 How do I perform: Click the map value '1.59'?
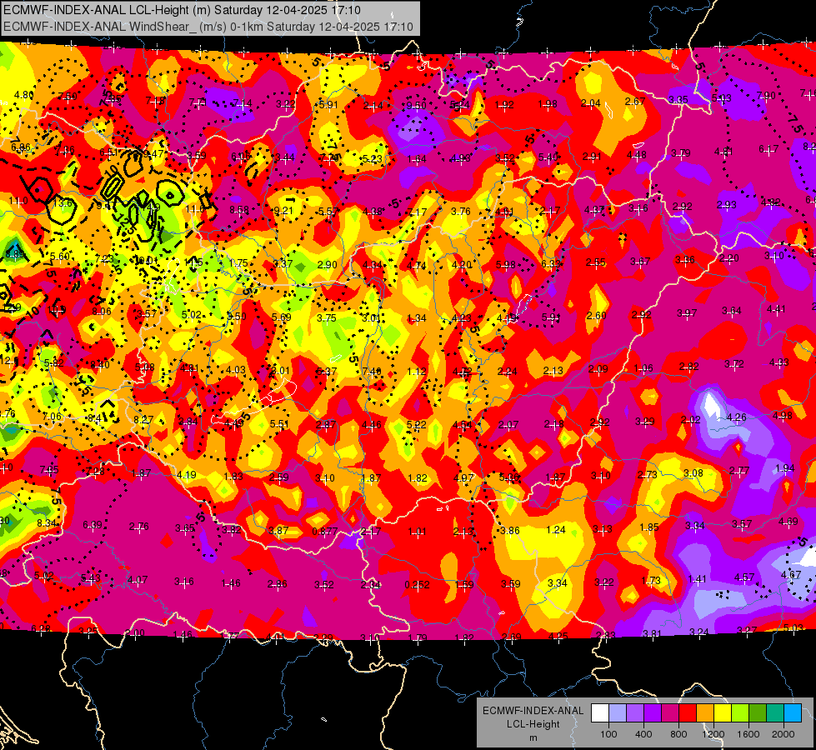463,584
